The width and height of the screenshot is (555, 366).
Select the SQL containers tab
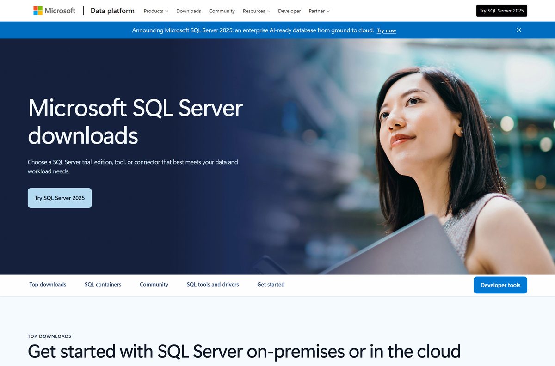[103, 285]
